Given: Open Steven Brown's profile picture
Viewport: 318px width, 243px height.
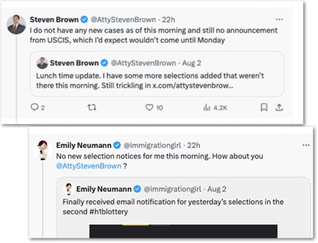Looking at the screenshot, I should 16,24.
